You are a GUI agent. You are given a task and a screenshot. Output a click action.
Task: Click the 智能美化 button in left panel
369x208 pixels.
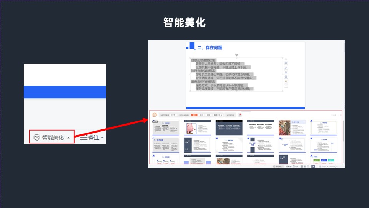point(52,137)
